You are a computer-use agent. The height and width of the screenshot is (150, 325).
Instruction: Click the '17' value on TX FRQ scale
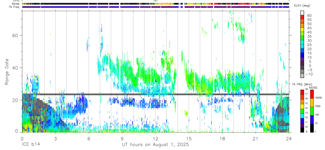coord(306,94)
